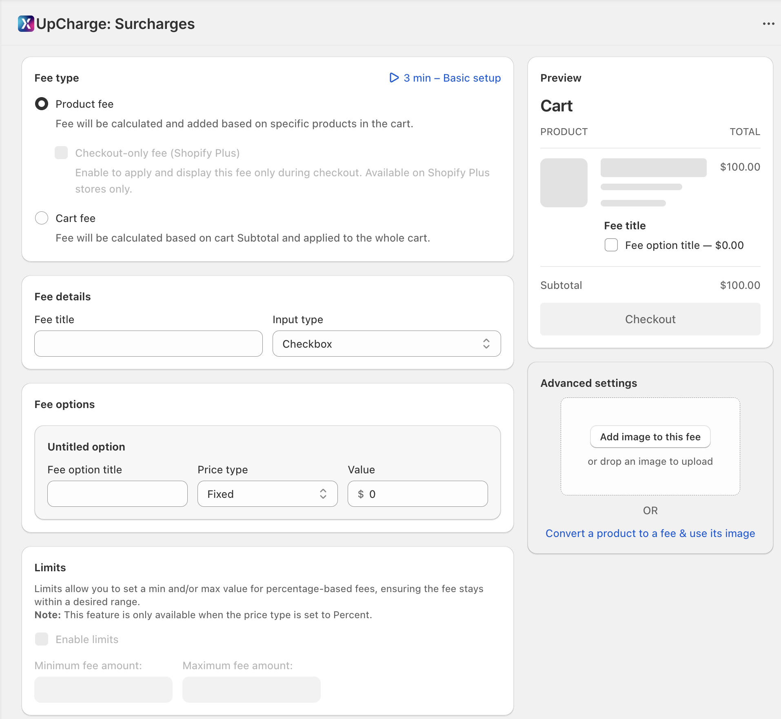The height and width of the screenshot is (719, 781).
Task: Click inside the Fee title input field
Action: 148,344
